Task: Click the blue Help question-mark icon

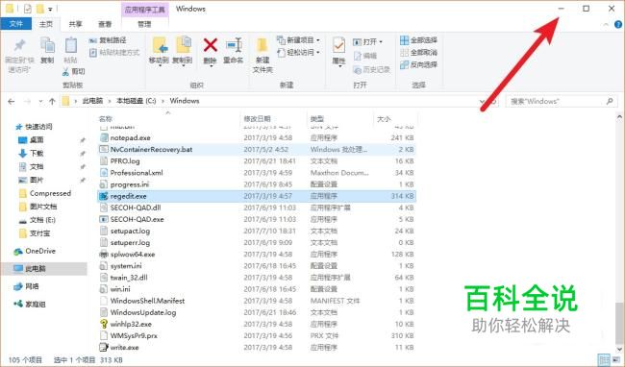Action: 618,24
